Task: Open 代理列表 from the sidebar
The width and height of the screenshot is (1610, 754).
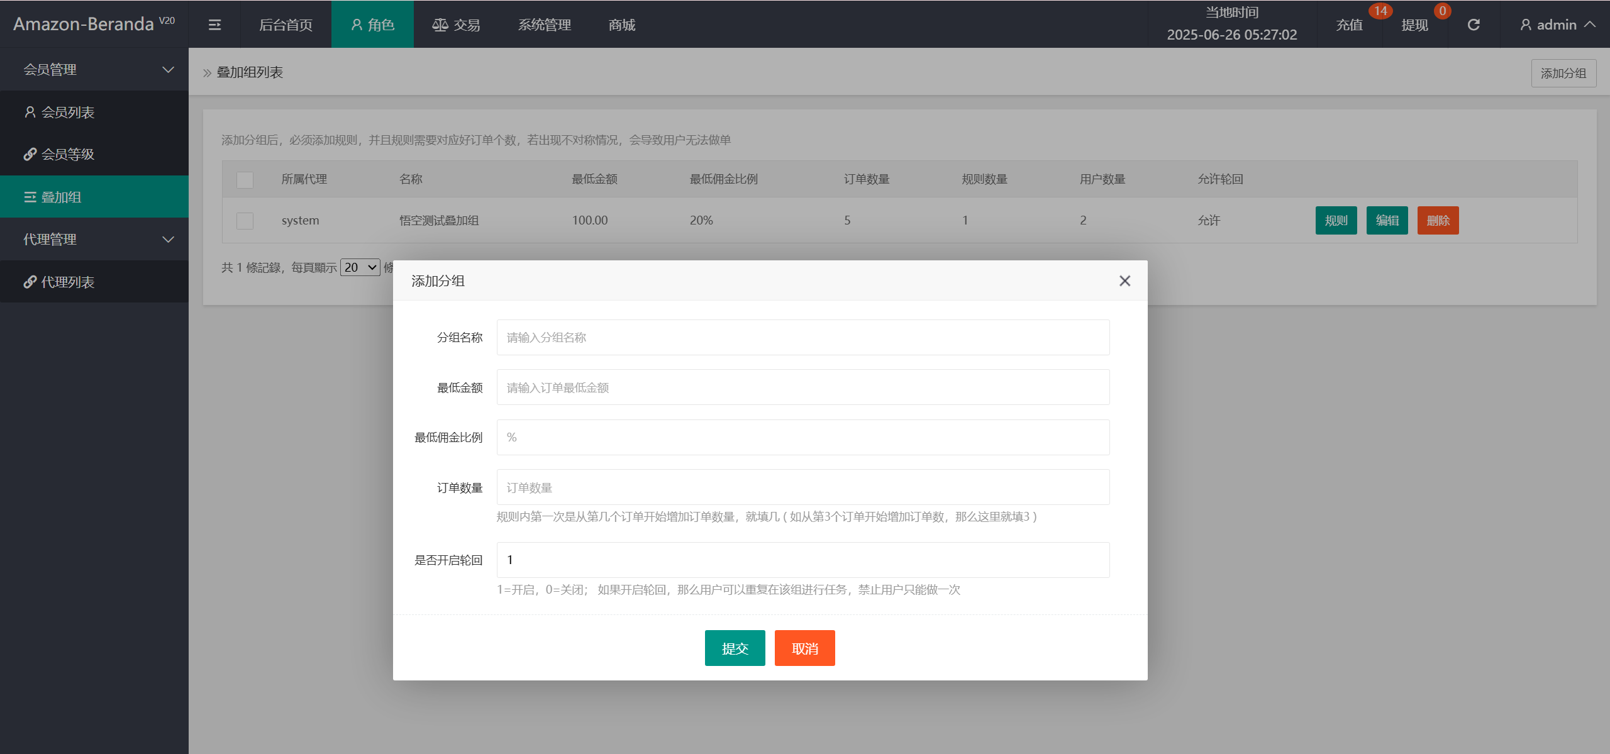Action: [x=67, y=282]
